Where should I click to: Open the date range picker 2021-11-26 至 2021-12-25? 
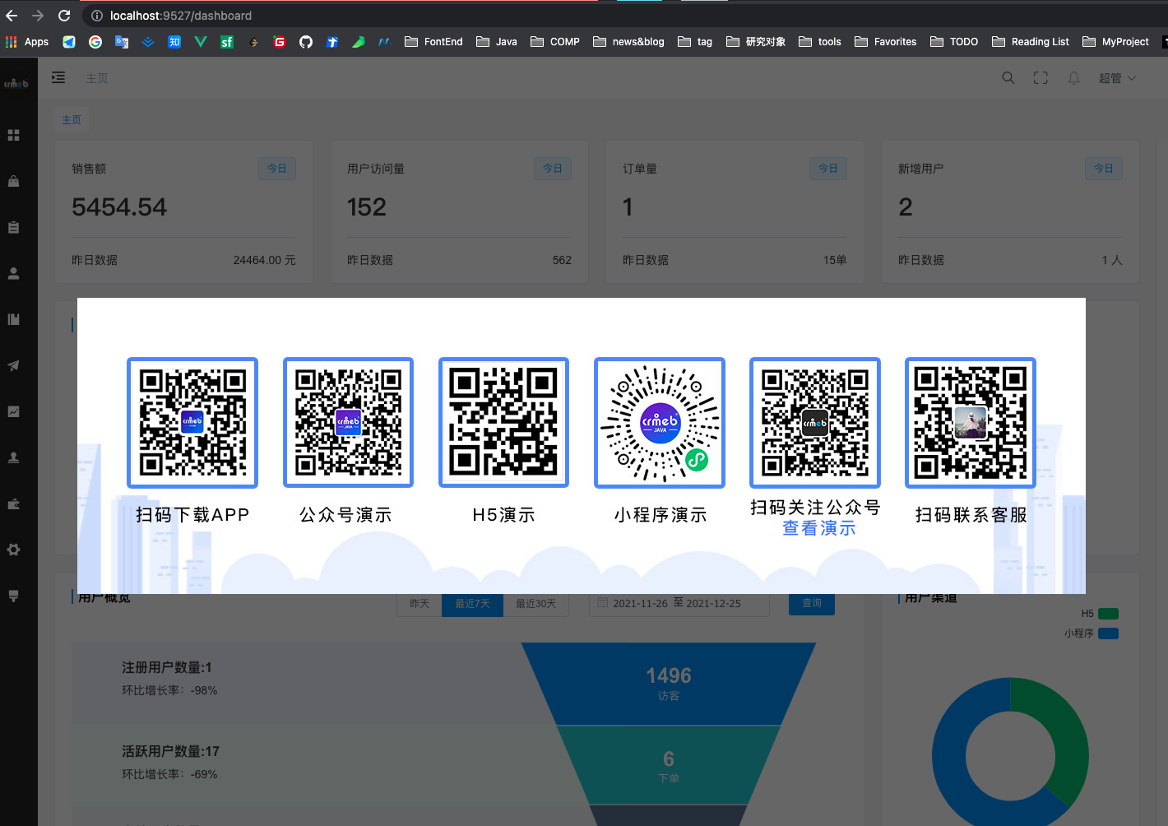pos(678,604)
